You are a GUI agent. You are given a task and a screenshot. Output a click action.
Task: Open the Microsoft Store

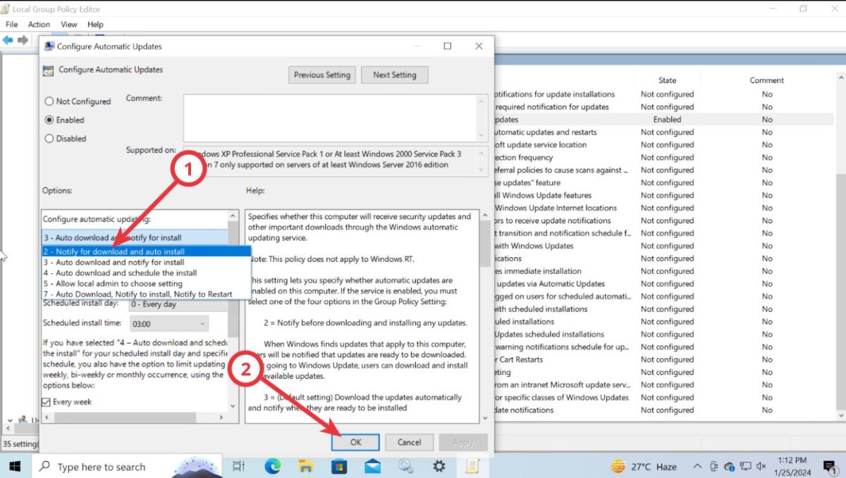(339, 466)
